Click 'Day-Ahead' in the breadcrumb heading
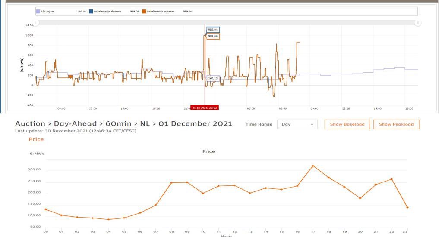Screen dimensions: 442x240 (75, 123)
